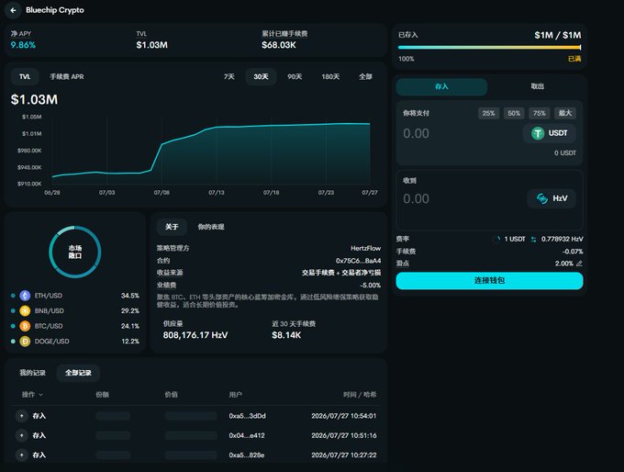Screen dimensions: 624x472
Task: Click the 9.86% net APY value
Action: [x=23, y=45]
